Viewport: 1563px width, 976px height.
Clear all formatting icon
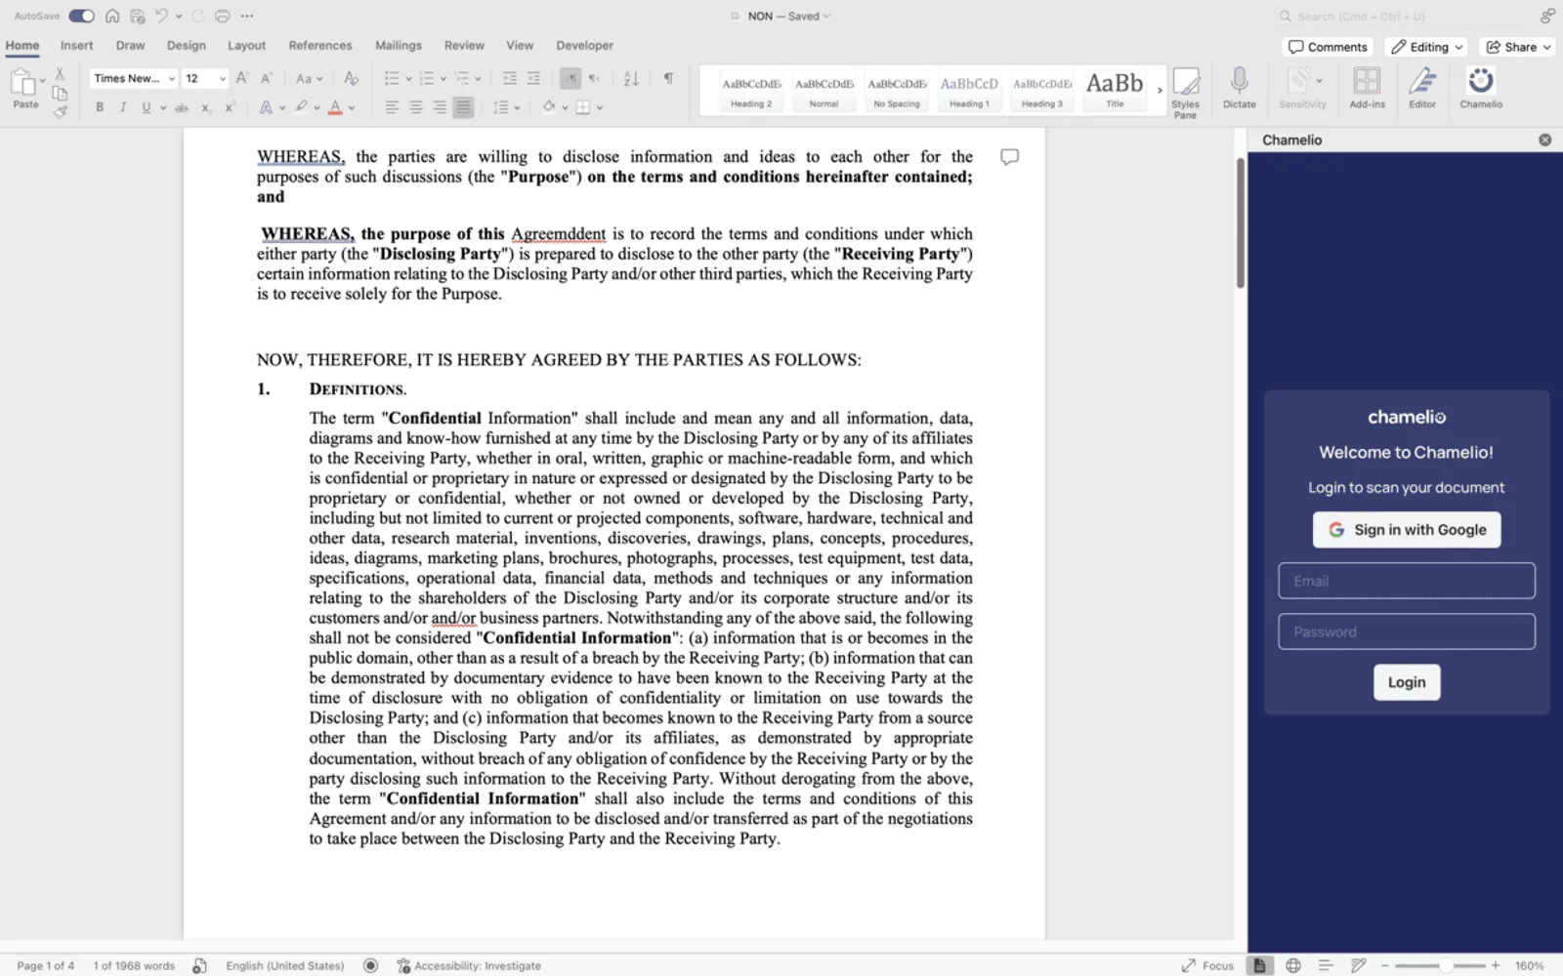click(x=352, y=78)
